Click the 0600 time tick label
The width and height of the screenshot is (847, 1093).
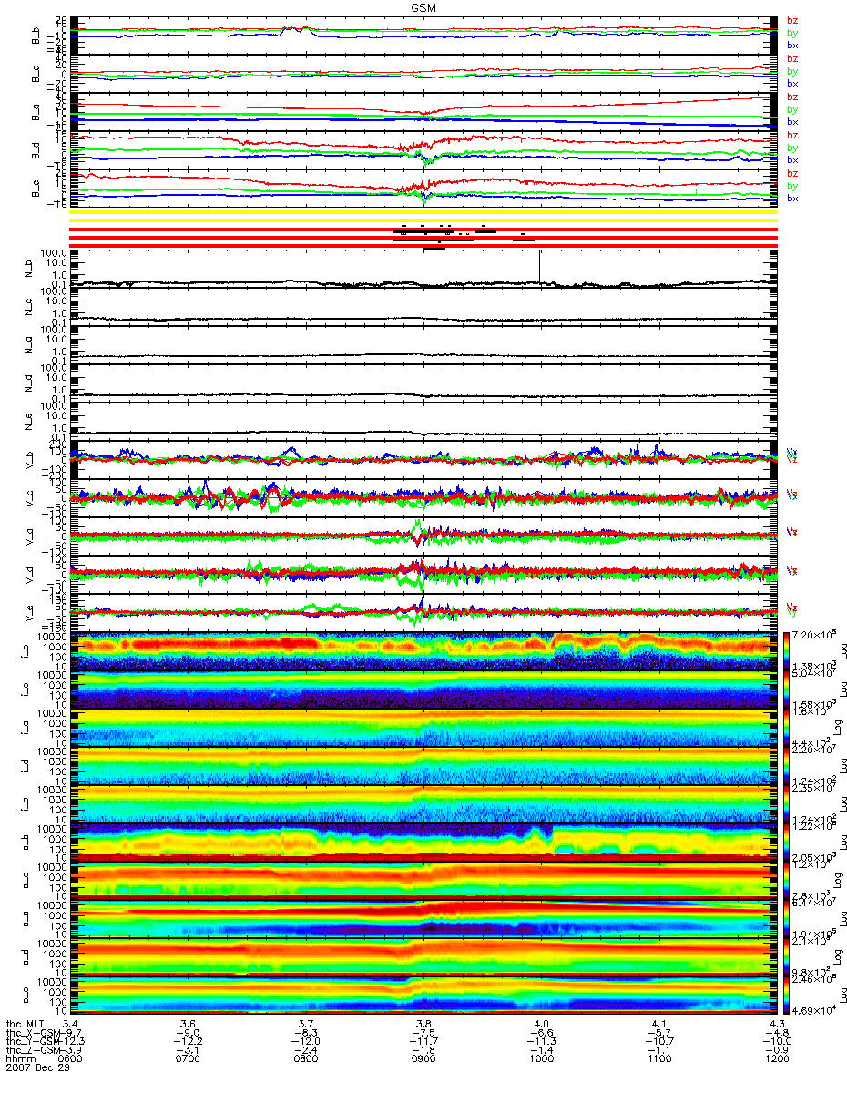[x=72, y=1059]
